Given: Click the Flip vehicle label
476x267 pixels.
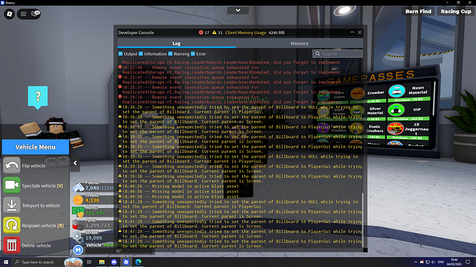Looking at the screenshot, I should (33, 166).
